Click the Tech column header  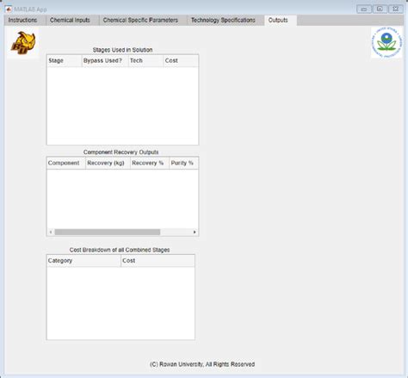145,61
